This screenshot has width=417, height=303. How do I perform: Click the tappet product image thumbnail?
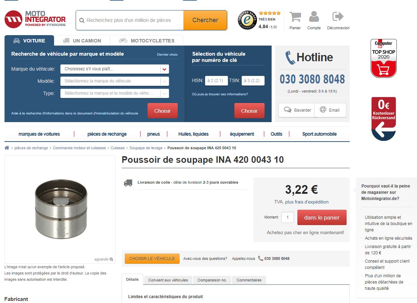(61, 209)
